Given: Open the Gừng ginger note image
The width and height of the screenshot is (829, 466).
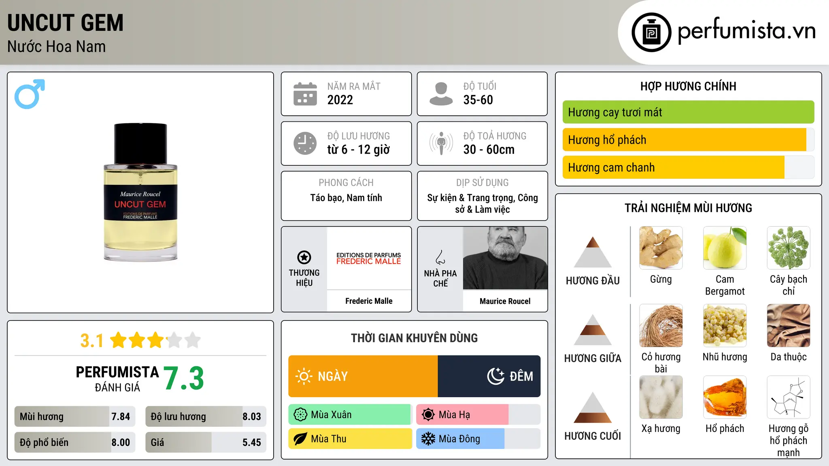Looking at the screenshot, I should [661, 248].
